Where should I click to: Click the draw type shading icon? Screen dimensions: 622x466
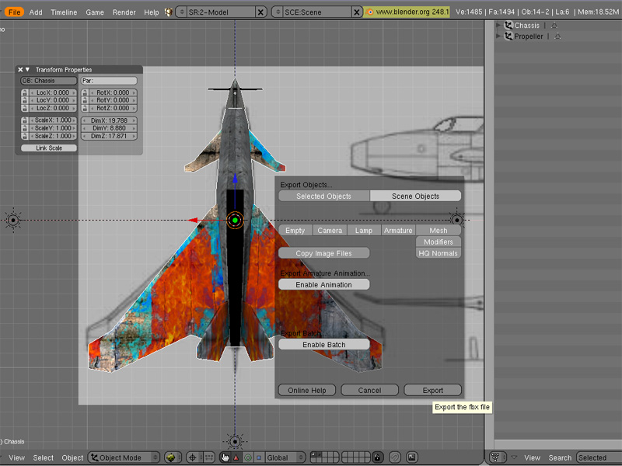173,457
